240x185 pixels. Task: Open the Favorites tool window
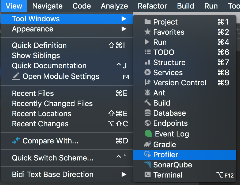[185, 32]
